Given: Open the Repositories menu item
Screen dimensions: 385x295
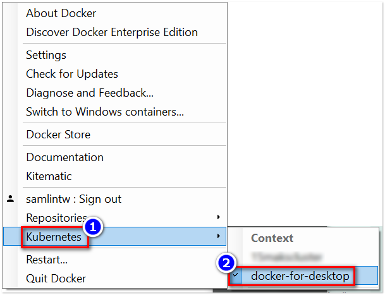Looking at the screenshot, I should pyautogui.click(x=56, y=218).
